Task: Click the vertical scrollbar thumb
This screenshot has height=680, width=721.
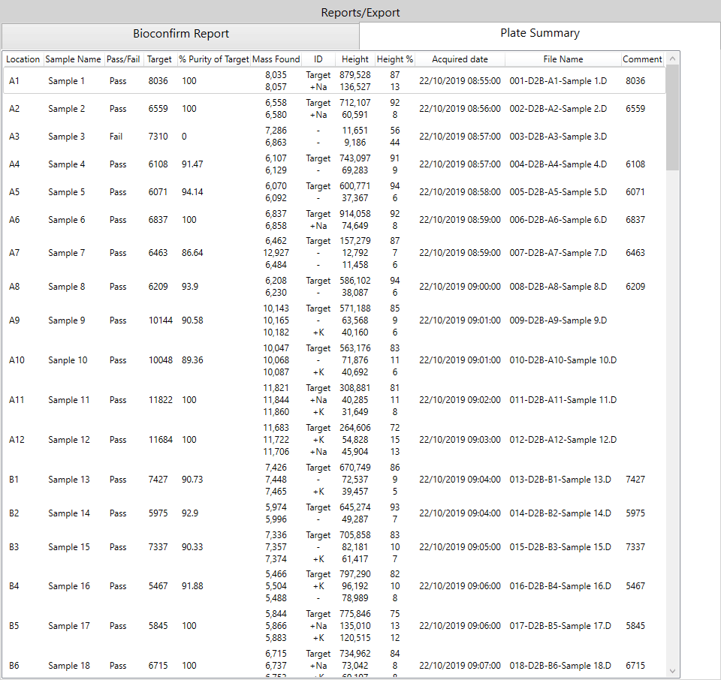Action: tap(672, 116)
